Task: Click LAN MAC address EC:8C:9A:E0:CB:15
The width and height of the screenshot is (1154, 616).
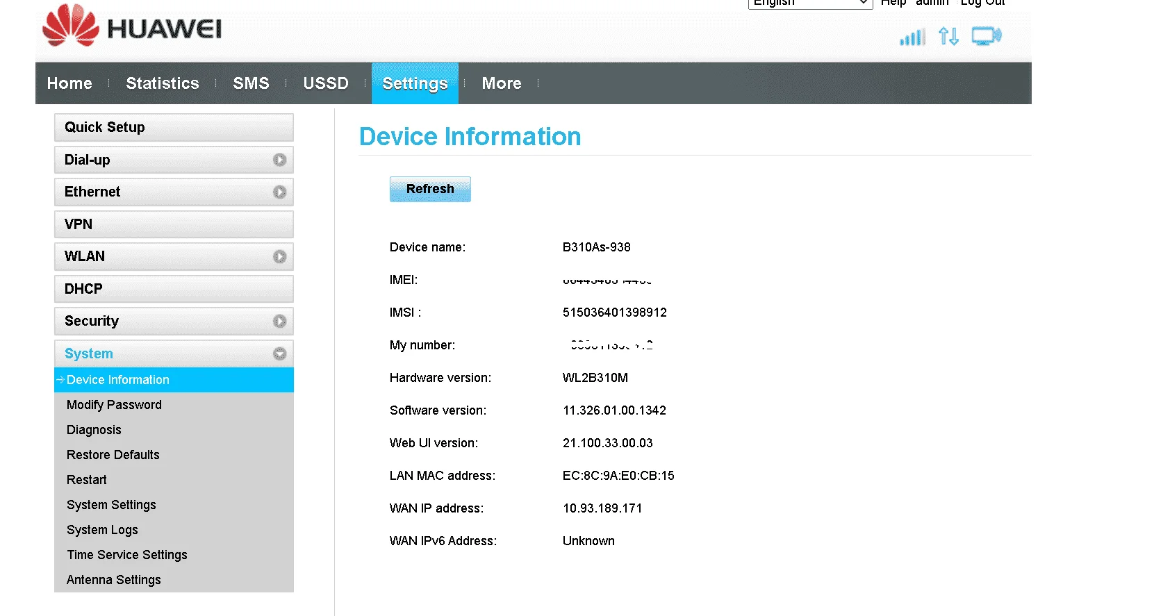Action: coord(618,476)
